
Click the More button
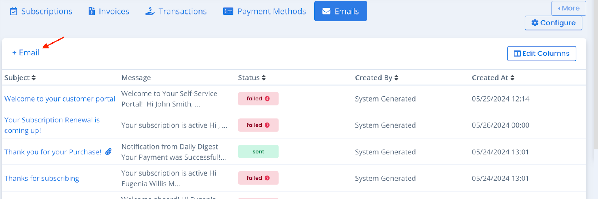[x=569, y=8]
